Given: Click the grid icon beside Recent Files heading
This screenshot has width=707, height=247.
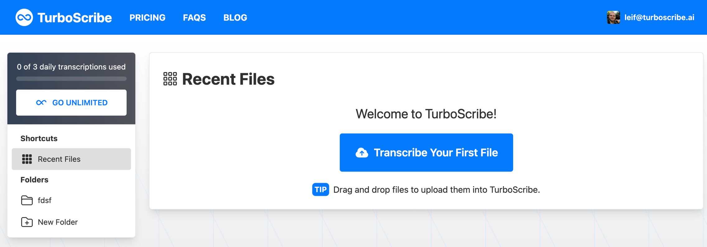Looking at the screenshot, I should tap(170, 79).
